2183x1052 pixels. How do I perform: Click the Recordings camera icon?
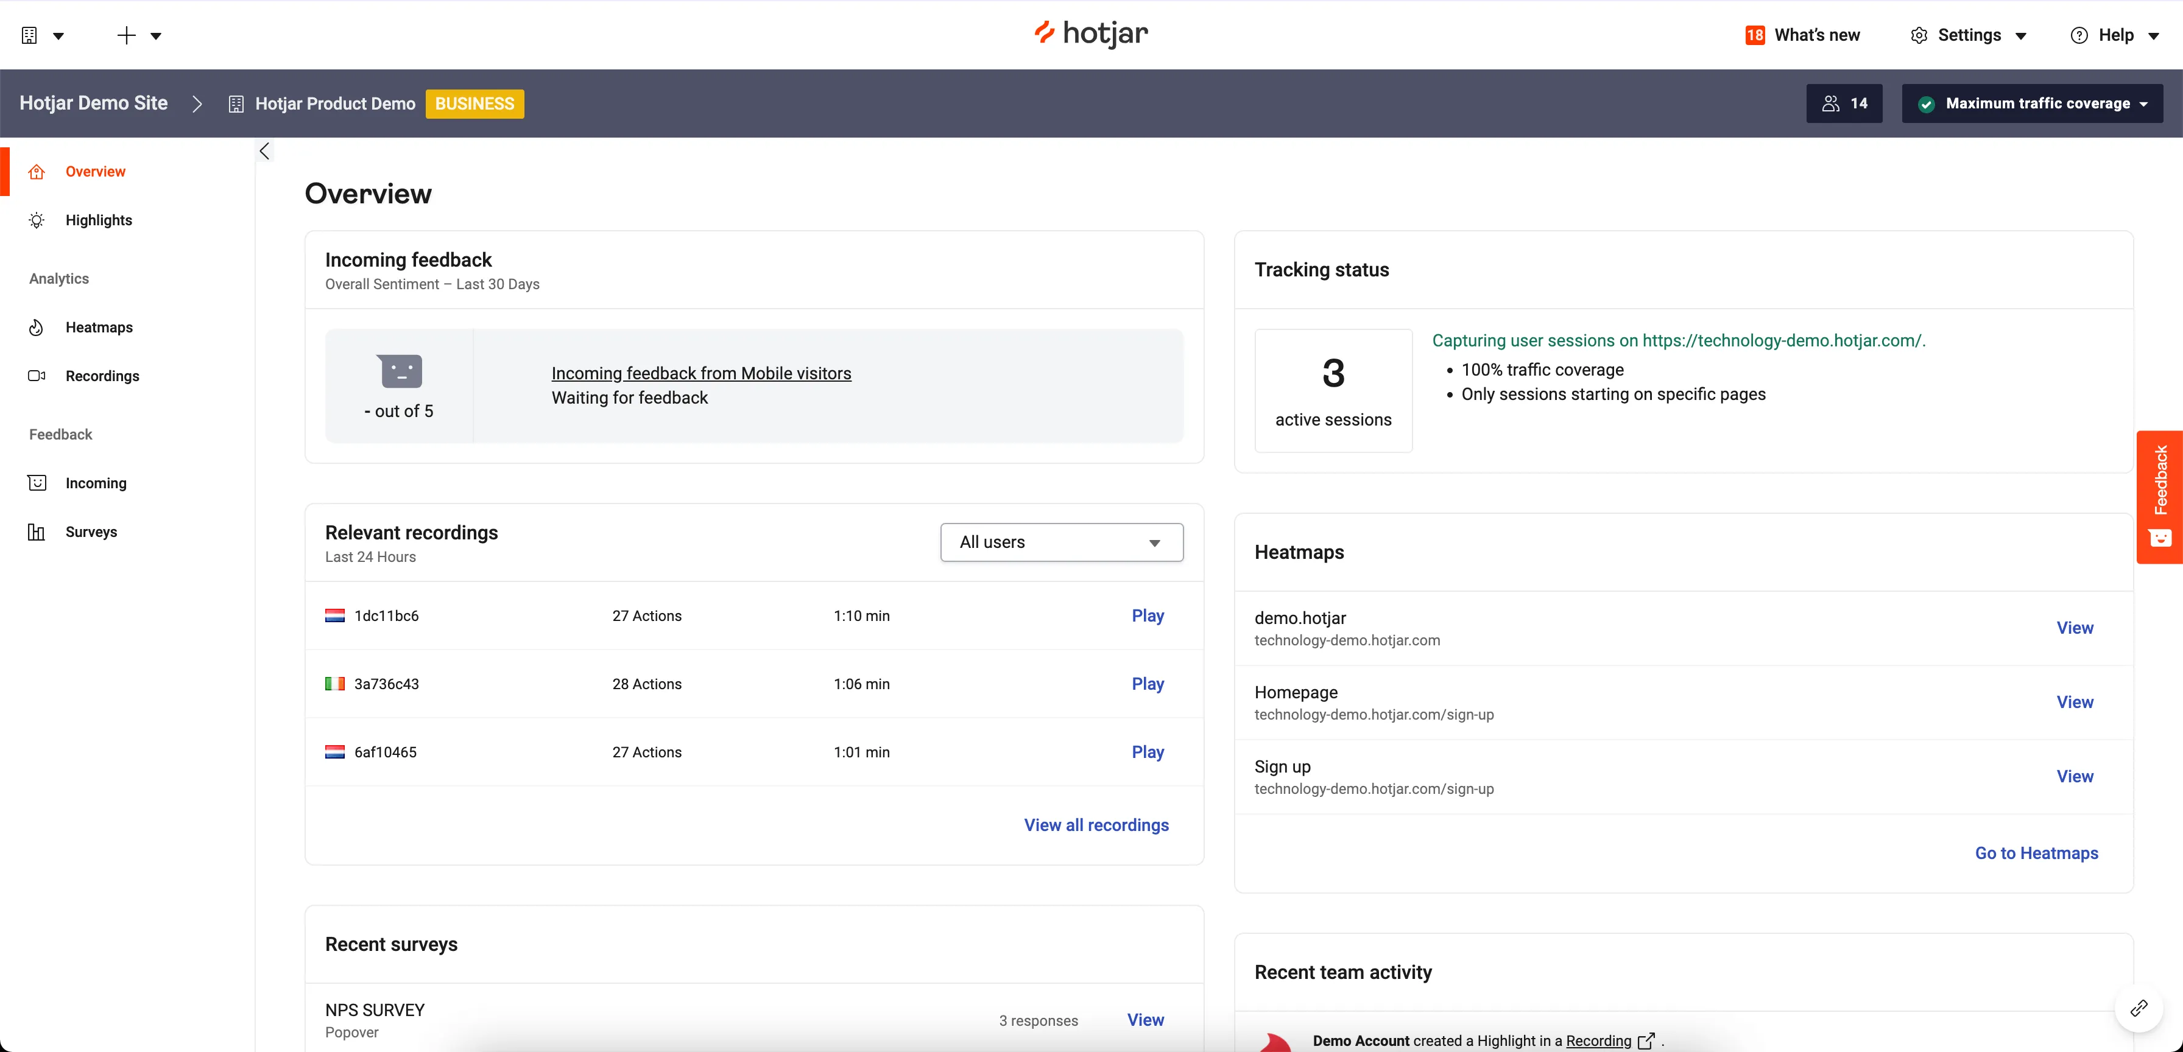tap(37, 376)
